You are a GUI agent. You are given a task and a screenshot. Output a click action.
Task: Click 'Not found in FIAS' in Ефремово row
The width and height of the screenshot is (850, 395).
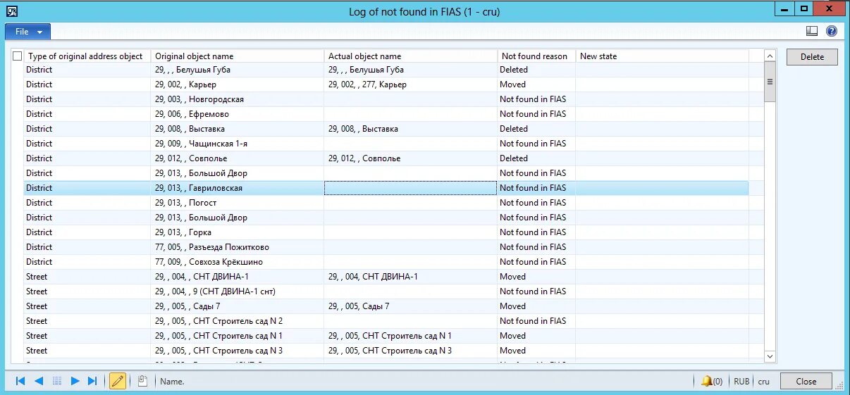pos(536,114)
